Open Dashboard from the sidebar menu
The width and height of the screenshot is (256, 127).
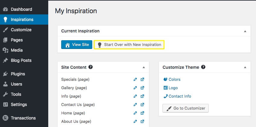click(x=21, y=9)
